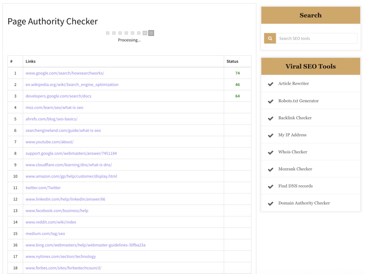
Task: Click the checkmark icon beside Mozrank Checker
Action: [271, 169]
